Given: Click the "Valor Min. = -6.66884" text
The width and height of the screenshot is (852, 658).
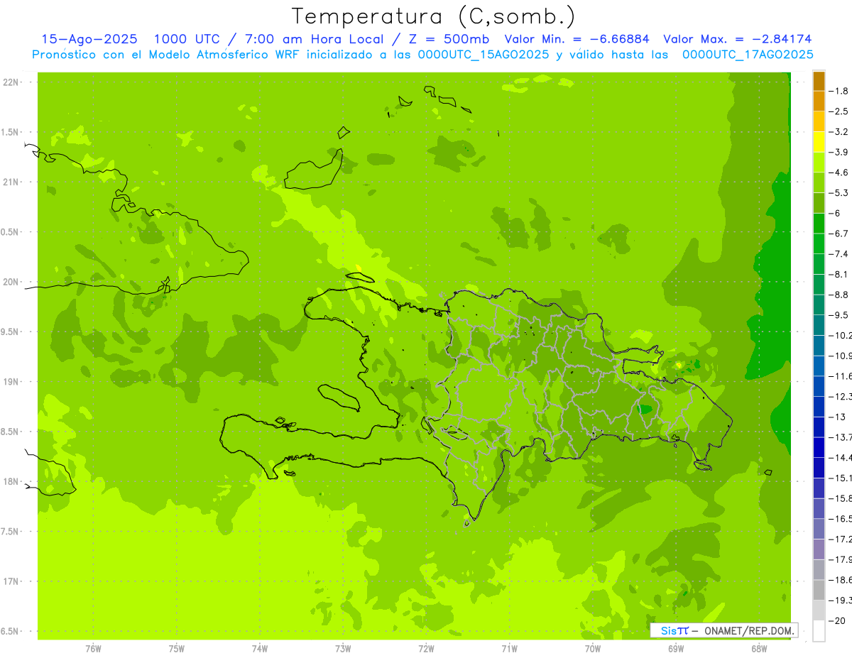Looking at the screenshot, I should coord(578,39).
